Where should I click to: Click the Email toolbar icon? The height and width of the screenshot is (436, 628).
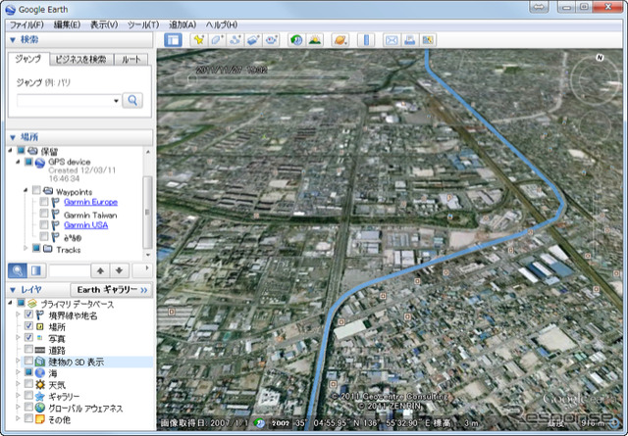pyautogui.click(x=392, y=40)
